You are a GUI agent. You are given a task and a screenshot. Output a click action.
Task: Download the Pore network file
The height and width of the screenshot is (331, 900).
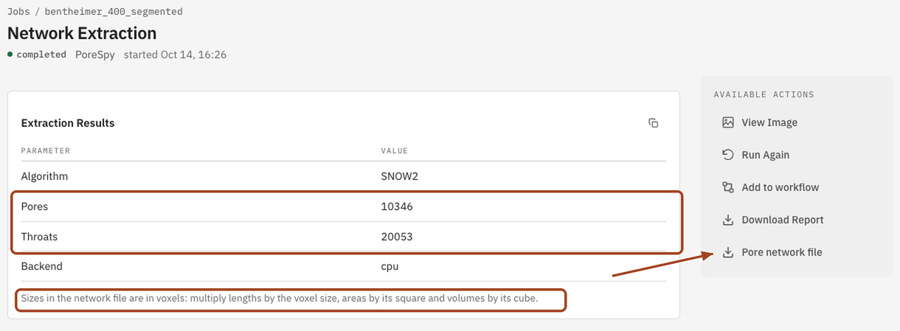point(781,252)
